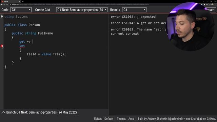Click the underlined set keyword
This screenshot has width=217, height=122.
pyautogui.click(x=22, y=46)
